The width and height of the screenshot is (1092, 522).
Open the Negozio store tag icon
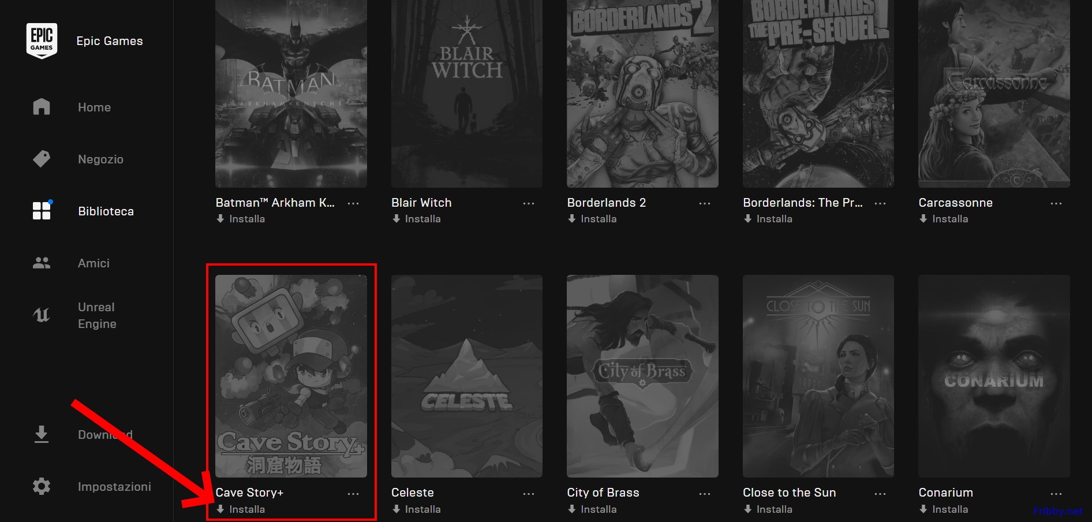tap(42, 159)
